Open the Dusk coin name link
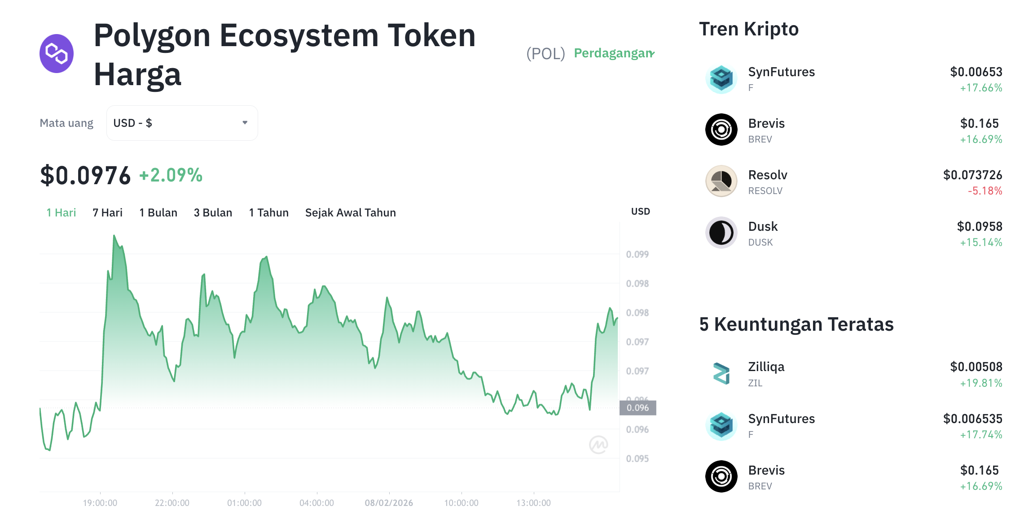The width and height of the screenshot is (1011, 510). 763,226
